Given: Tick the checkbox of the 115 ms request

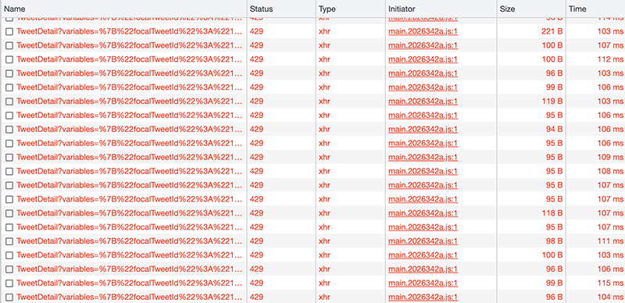Looking at the screenshot, I should (x=9, y=283).
